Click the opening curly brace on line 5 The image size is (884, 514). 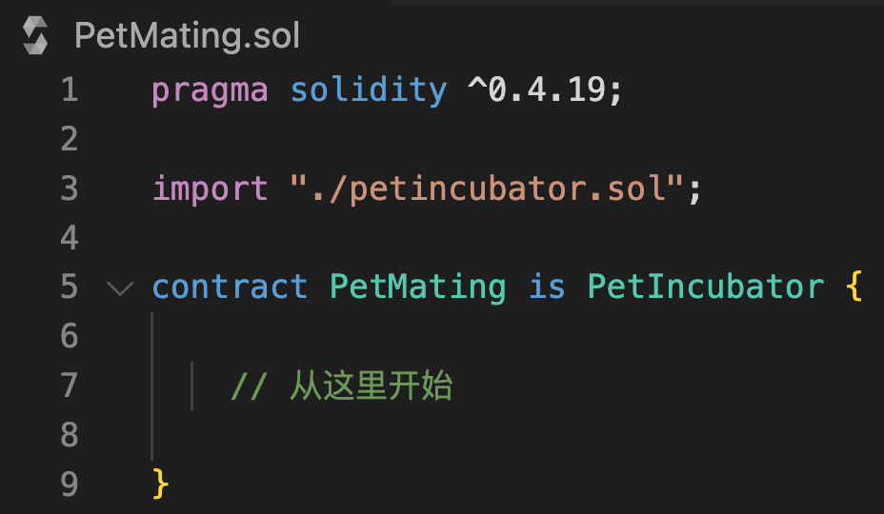pos(854,287)
